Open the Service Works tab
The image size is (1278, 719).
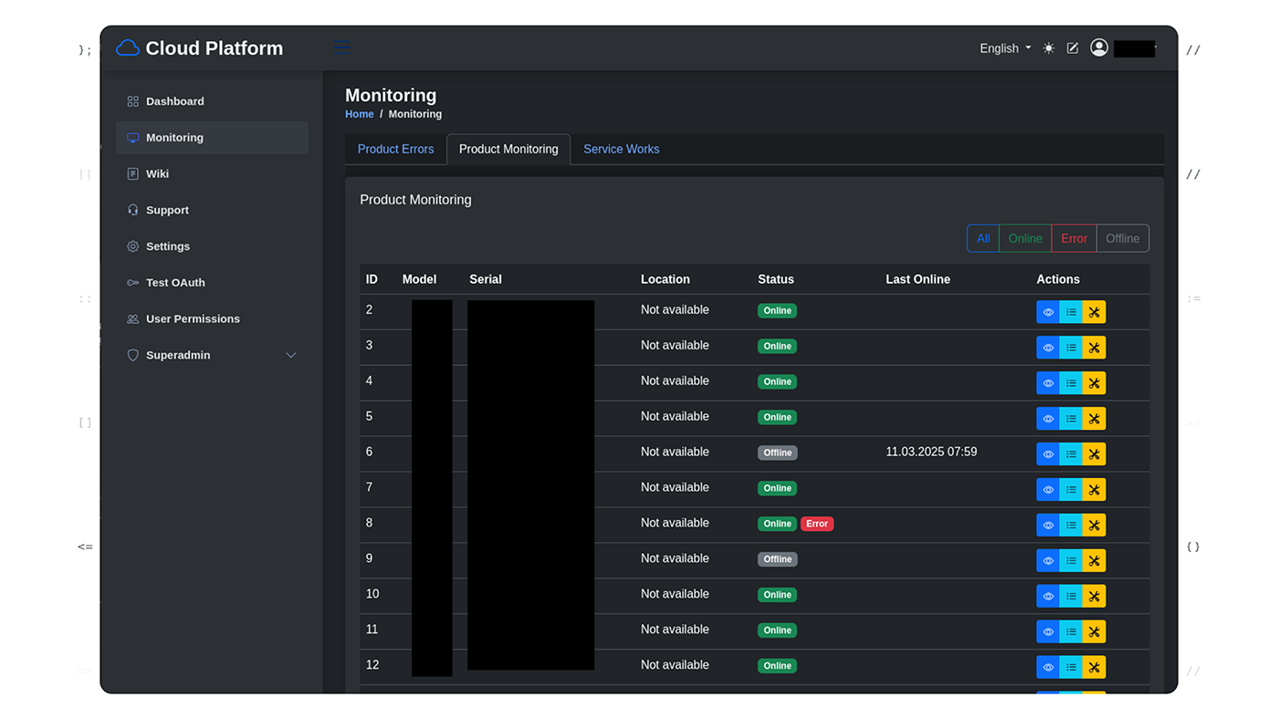(621, 149)
